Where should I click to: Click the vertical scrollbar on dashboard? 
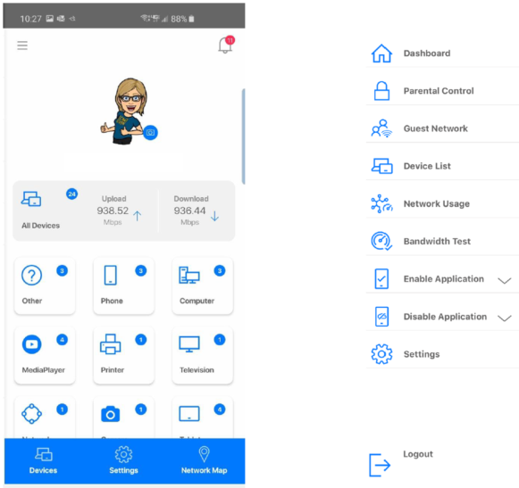(243, 136)
